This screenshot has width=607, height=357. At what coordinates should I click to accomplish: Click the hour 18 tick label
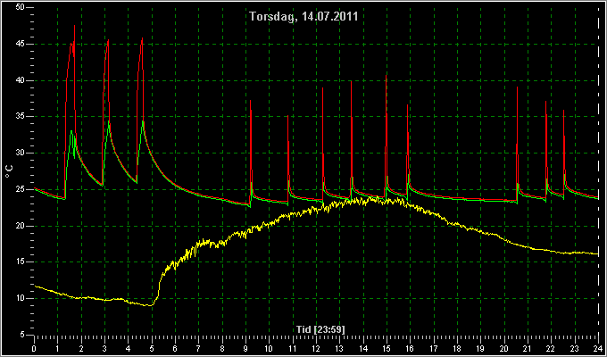click(x=457, y=349)
